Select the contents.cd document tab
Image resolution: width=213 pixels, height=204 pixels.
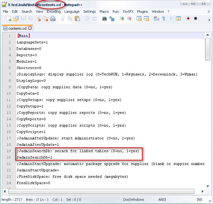pyautogui.click(x=17, y=28)
